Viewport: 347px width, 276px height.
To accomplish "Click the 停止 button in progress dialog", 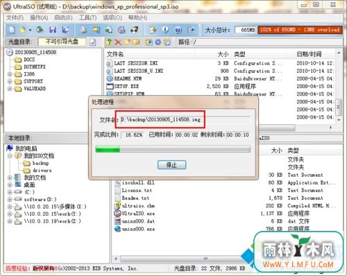I will coord(171,165).
